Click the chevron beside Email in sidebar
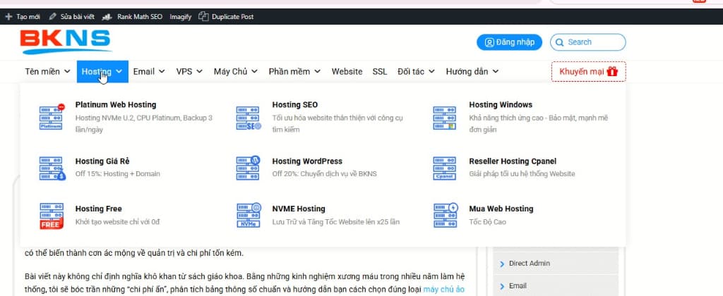The image size is (723, 296). (502, 286)
